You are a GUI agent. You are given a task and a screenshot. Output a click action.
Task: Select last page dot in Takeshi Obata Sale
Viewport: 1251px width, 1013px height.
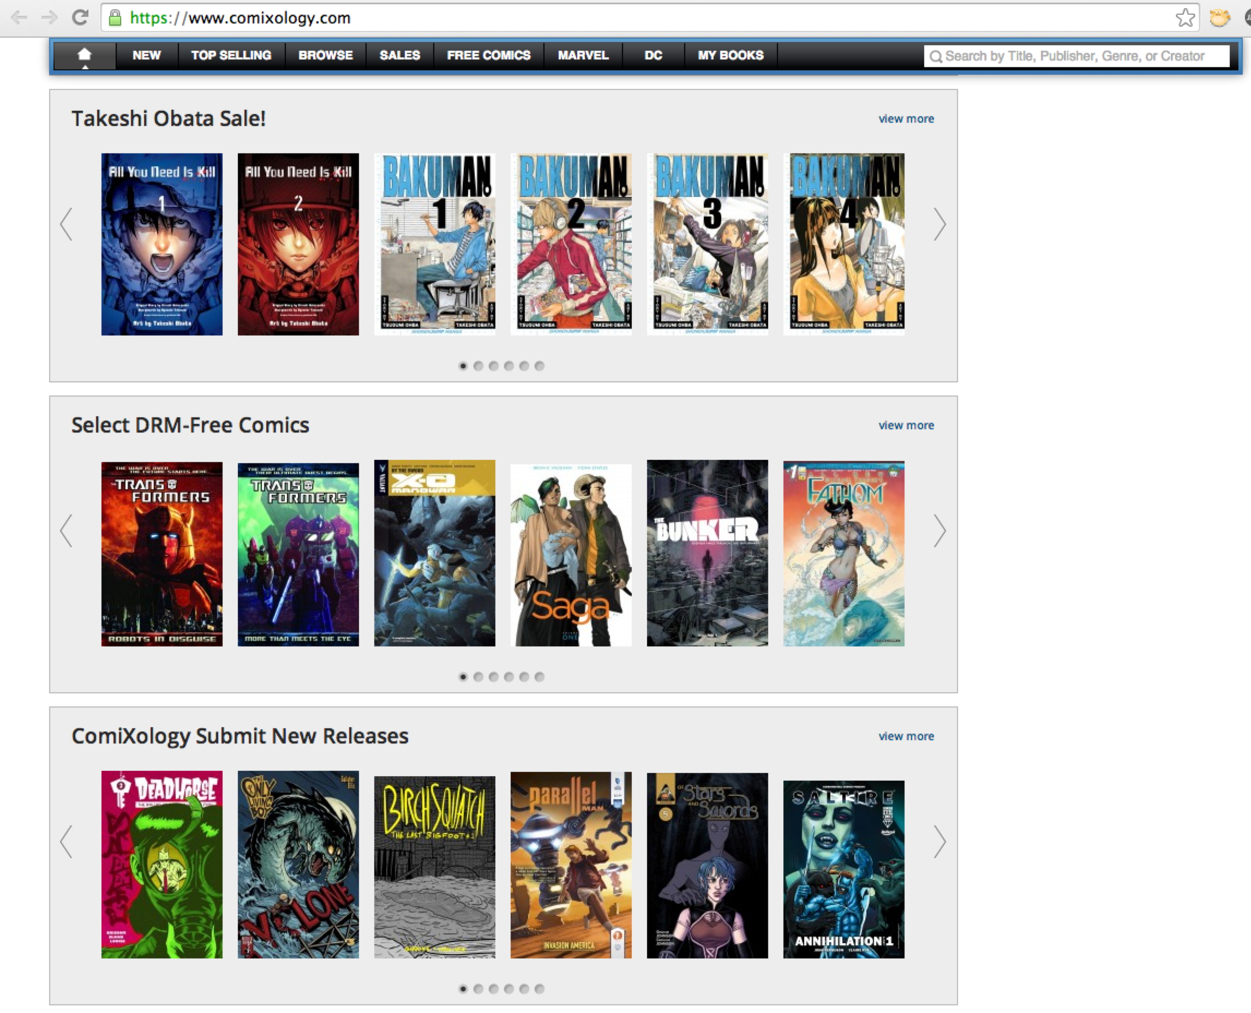[540, 366]
